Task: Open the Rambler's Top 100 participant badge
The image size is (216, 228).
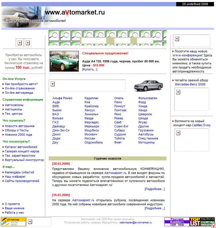Action: click(177, 222)
